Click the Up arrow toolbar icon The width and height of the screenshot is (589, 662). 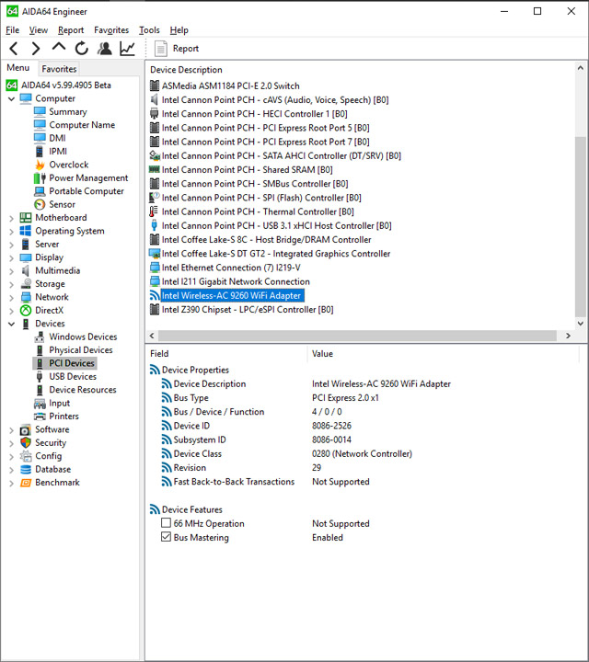pyautogui.click(x=59, y=47)
